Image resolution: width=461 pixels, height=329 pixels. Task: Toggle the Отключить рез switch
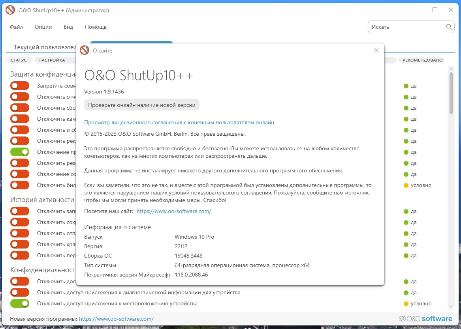click(x=20, y=163)
